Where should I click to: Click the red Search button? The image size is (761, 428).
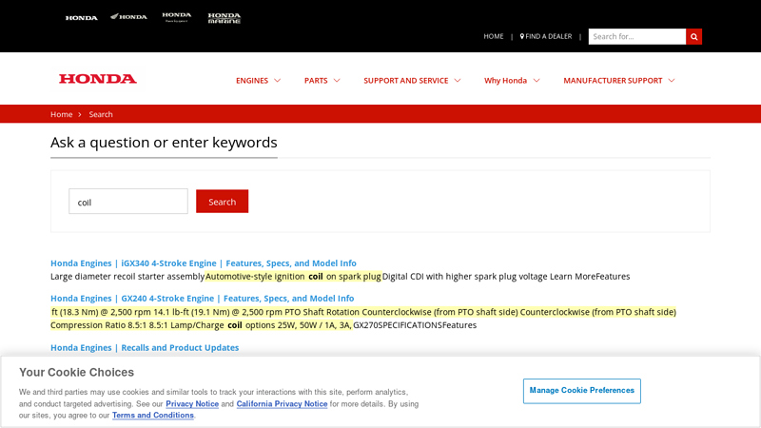click(222, 202)
